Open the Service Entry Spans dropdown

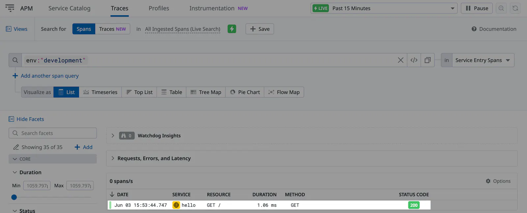coord(483,60)
